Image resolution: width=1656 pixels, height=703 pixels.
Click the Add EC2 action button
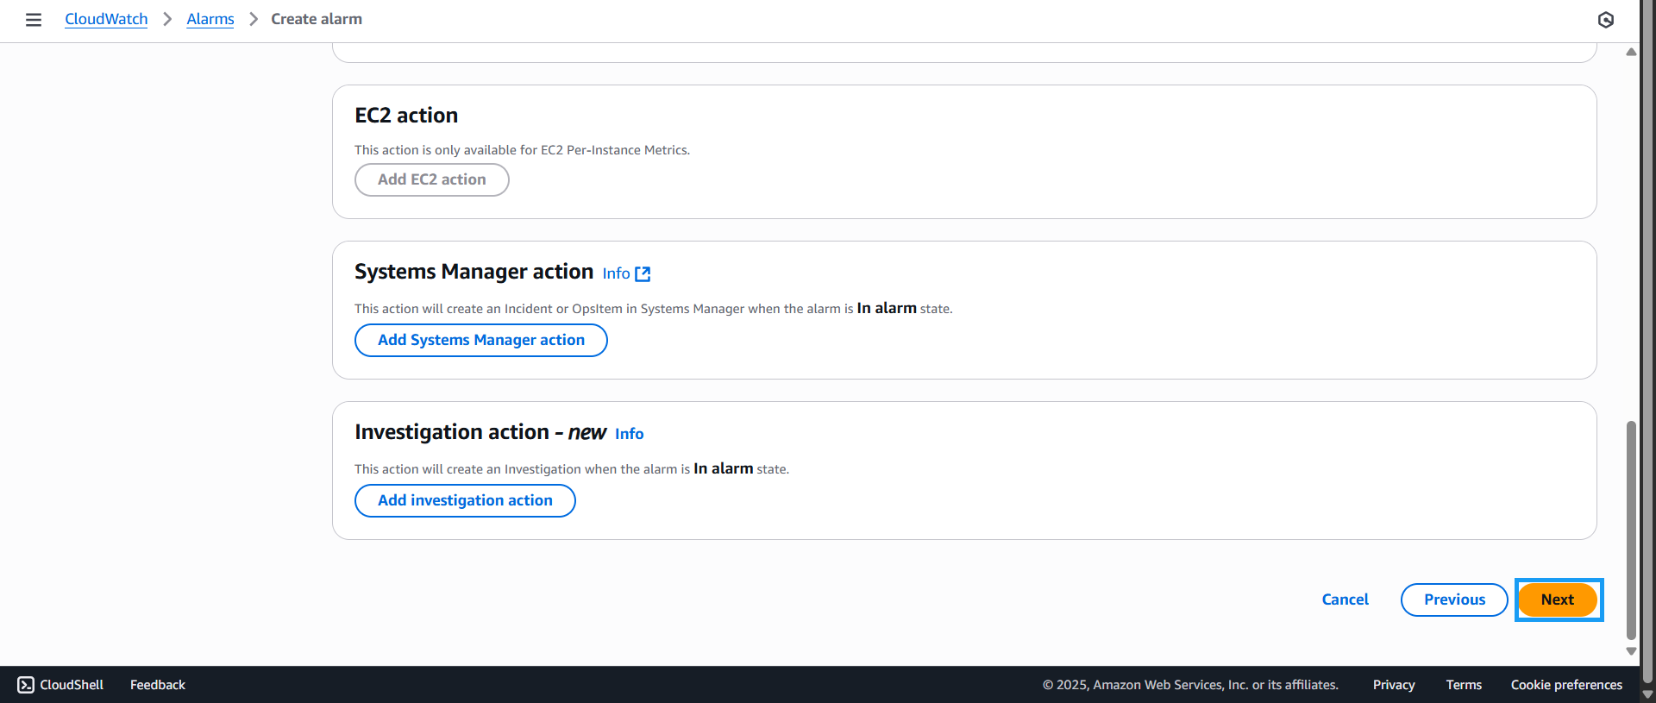431,179
